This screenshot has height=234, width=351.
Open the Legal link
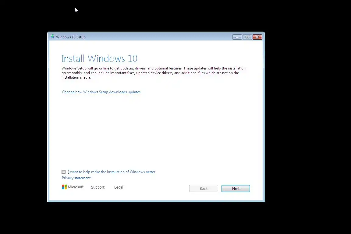[x=119, y=187]
